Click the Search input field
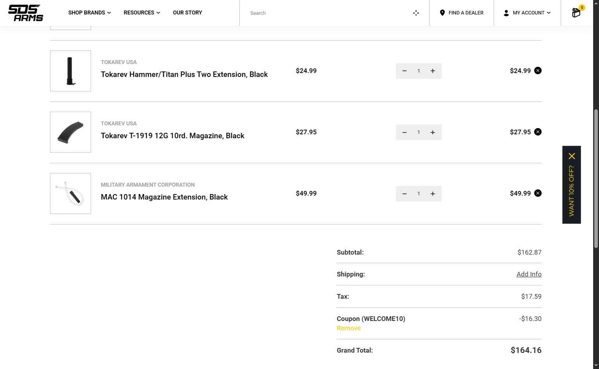 tap(328, 13)
